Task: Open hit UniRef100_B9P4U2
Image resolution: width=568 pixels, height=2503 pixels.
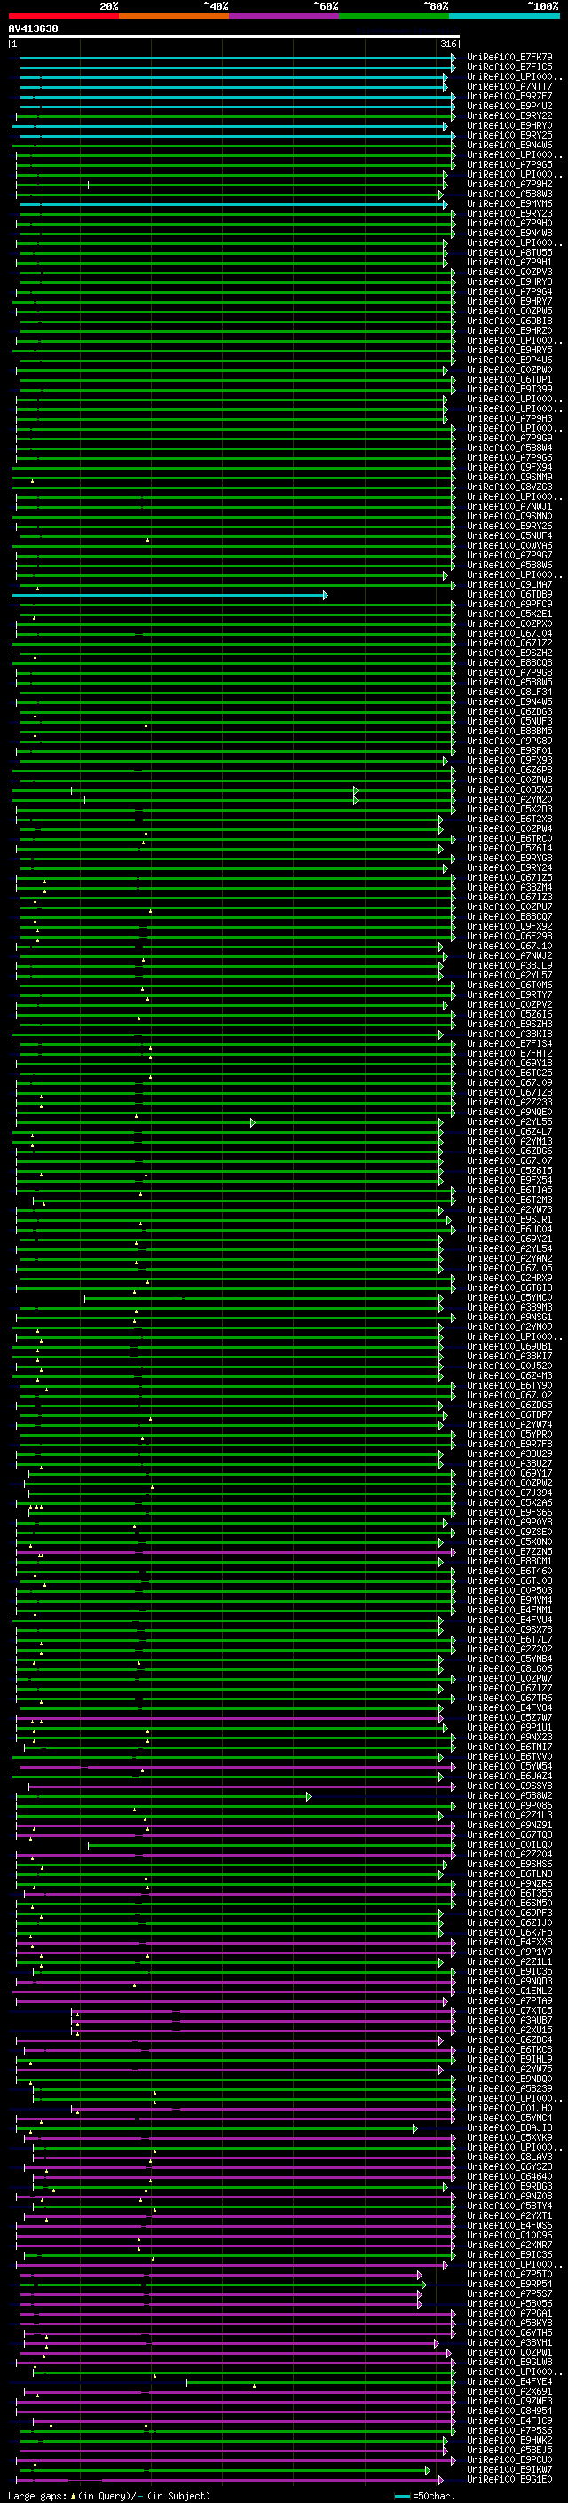Action: [x=509, y=106]
